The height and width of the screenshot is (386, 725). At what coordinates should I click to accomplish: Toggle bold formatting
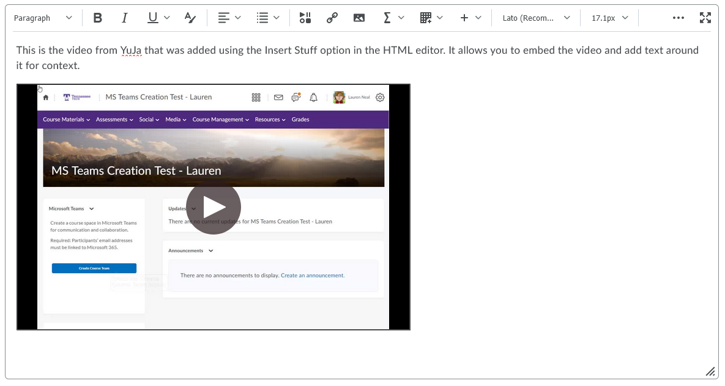pos(98,18)
